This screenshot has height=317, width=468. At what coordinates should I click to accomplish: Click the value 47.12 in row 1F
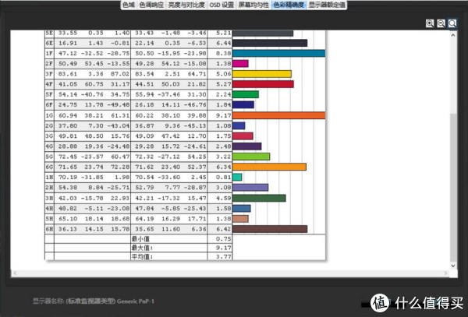67,53
